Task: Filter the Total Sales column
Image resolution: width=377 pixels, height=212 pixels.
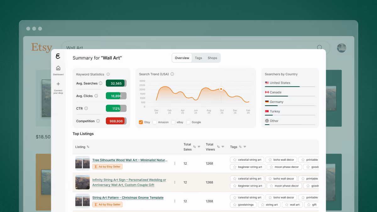Action: pyautogui.click(x=199, y=147)
